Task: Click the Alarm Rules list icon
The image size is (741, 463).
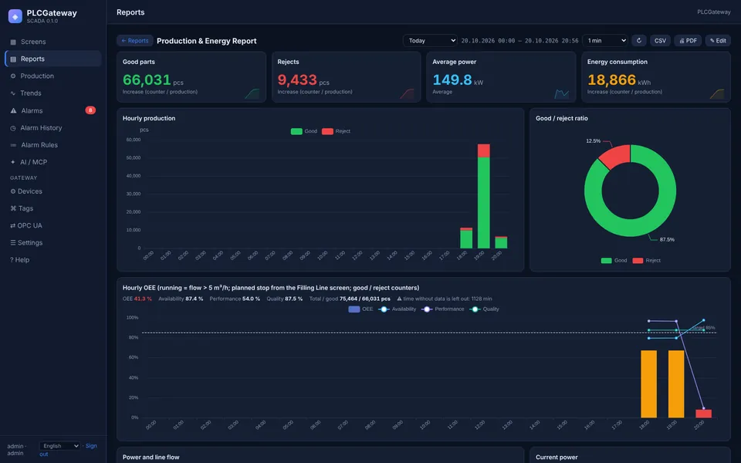Action: point(13,145)
